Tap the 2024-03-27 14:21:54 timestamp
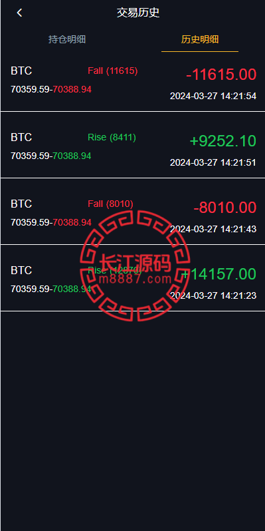265x531 pixels. pyautogui.click(x=213, y=96)
